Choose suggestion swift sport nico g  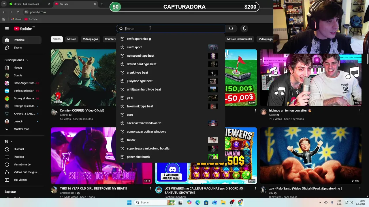coord(170,39)
